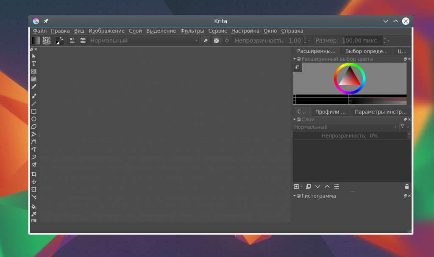
Task: Select the Text tool in toolbox
Action: click(34, 64)
